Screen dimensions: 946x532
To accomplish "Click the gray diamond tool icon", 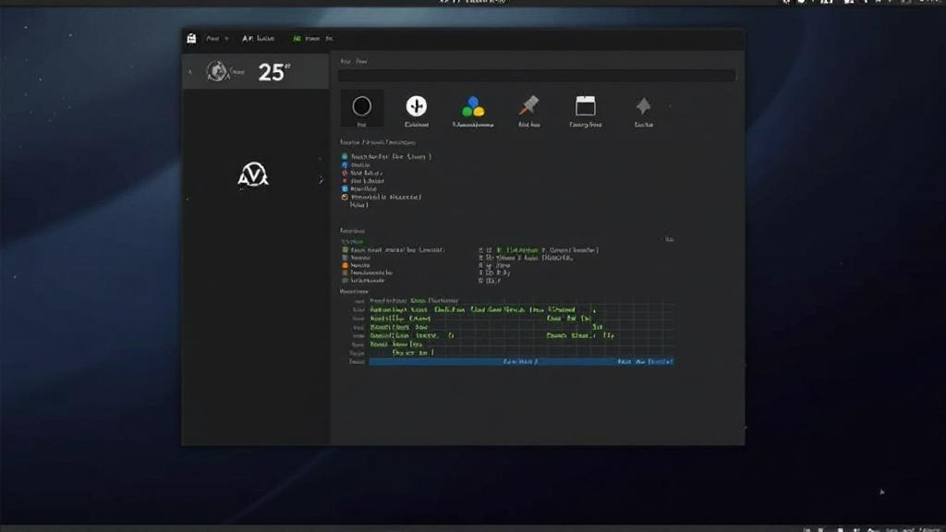I will point(644,107).
